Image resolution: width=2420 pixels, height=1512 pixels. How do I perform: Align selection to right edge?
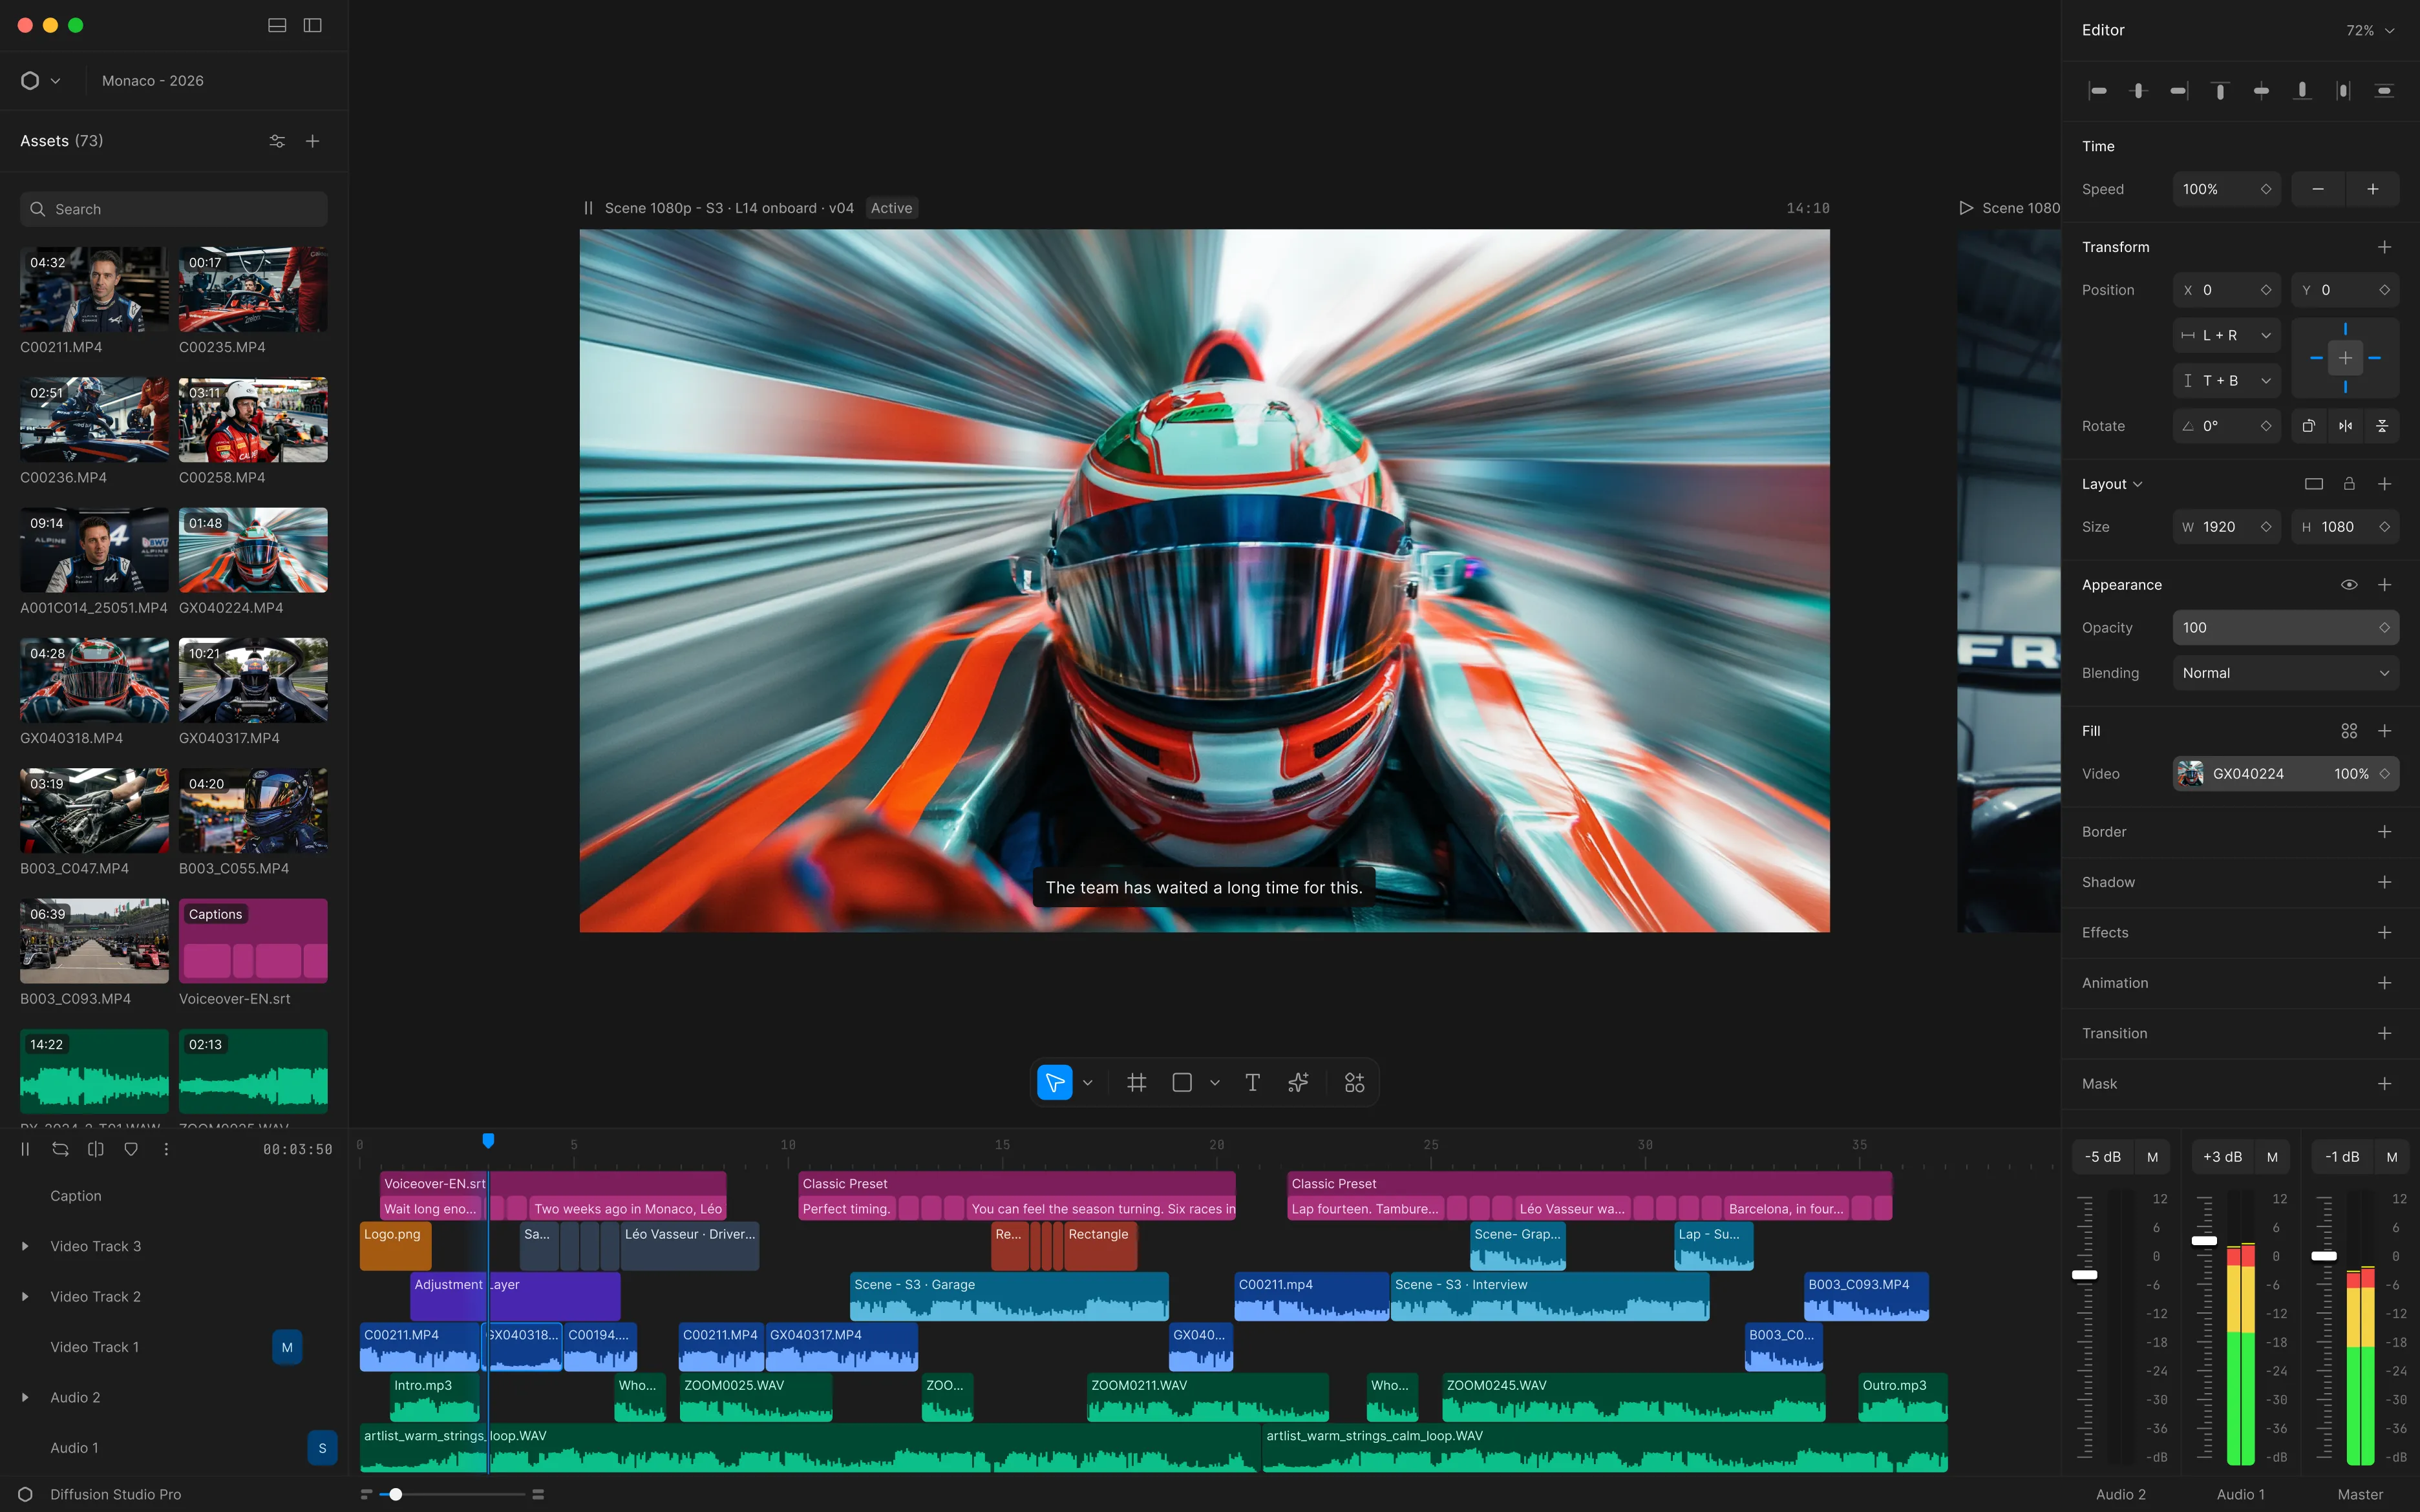coord(2179,91)
